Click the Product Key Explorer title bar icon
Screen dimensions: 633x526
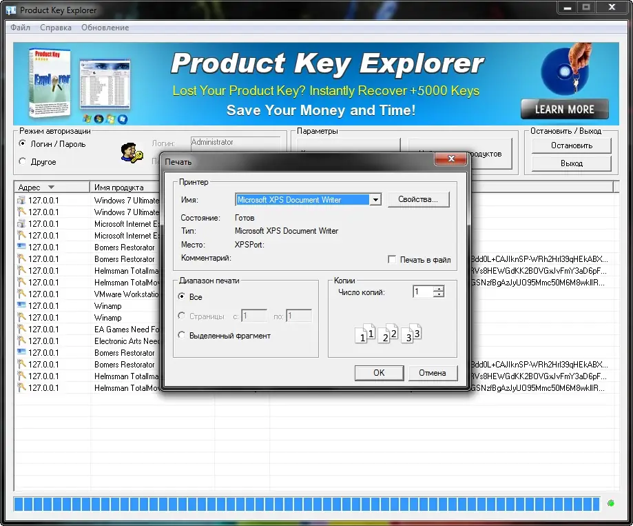click(x=11, y=10)
